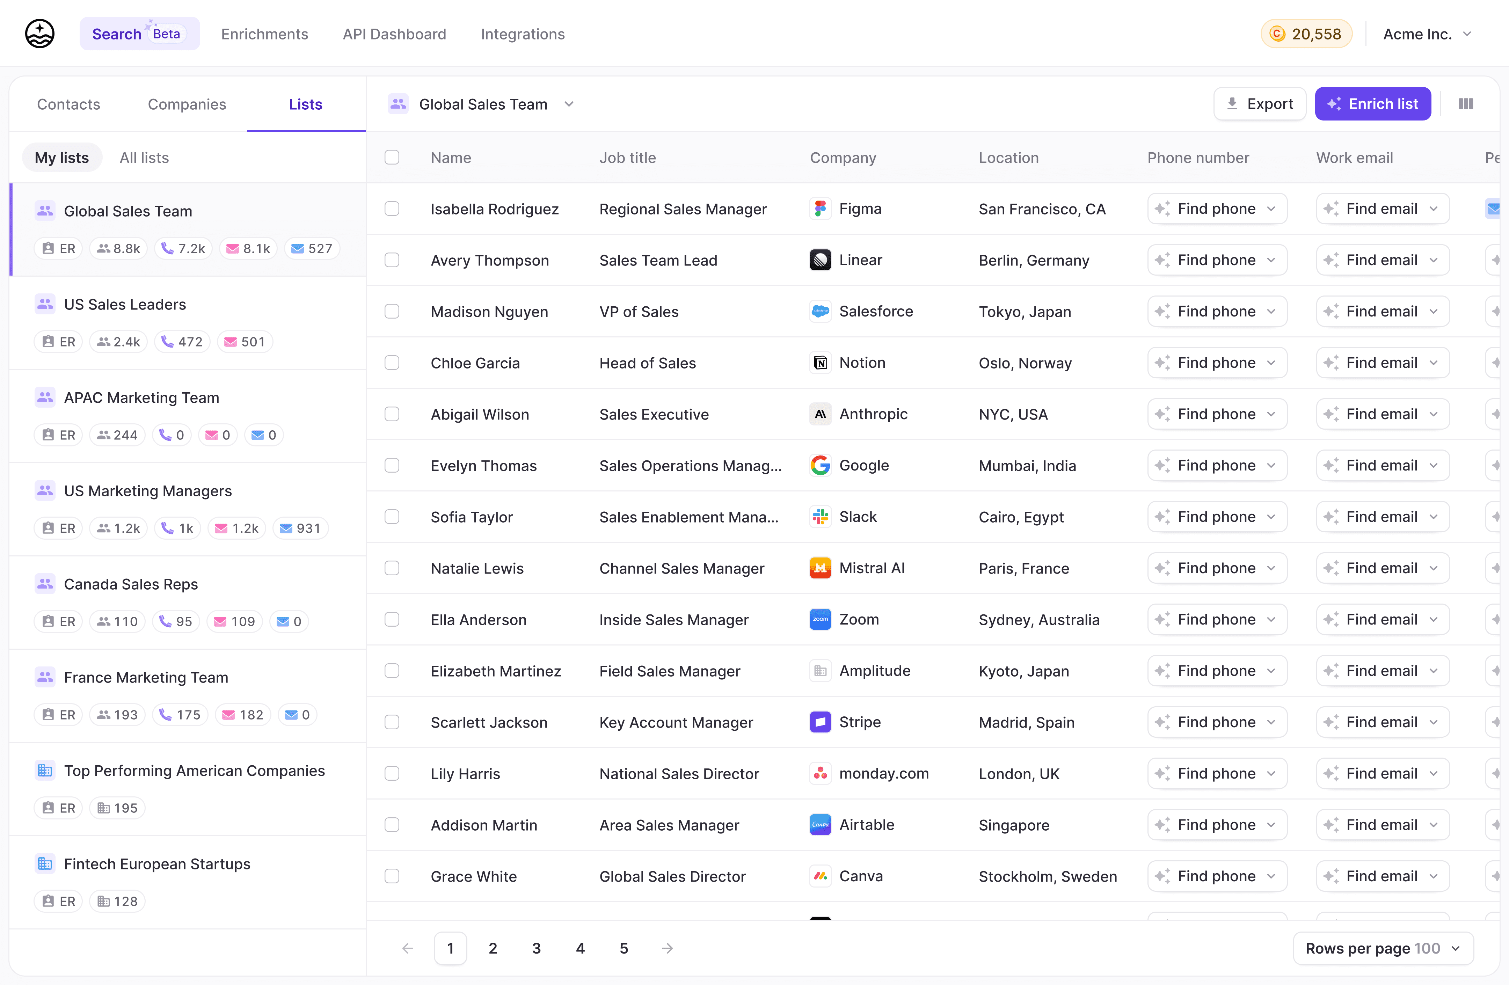Open the Enrichments menu item
The width and height of the screenshot is (1509, 985).
pos(264,34)
